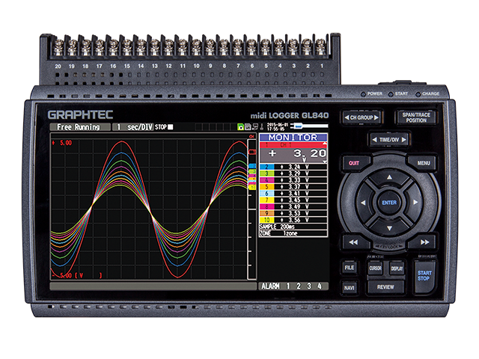The height and width of the screenshot is (359, 479).
Task: Tap the green memory status icon
Action: [x=240, y=127]
